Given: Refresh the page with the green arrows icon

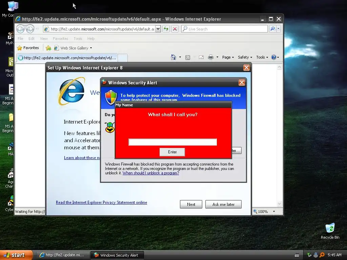Looking at the screenshot, I should (x=166, y=29).
